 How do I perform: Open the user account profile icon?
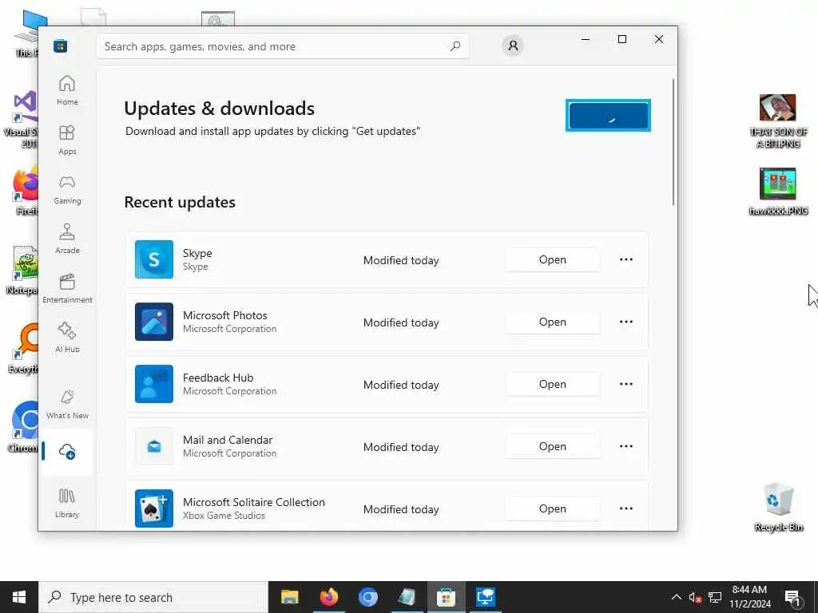coord(513,45)
